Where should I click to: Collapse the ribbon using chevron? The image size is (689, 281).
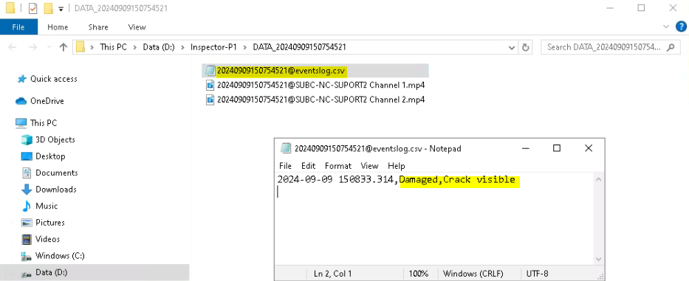(666, 27)
